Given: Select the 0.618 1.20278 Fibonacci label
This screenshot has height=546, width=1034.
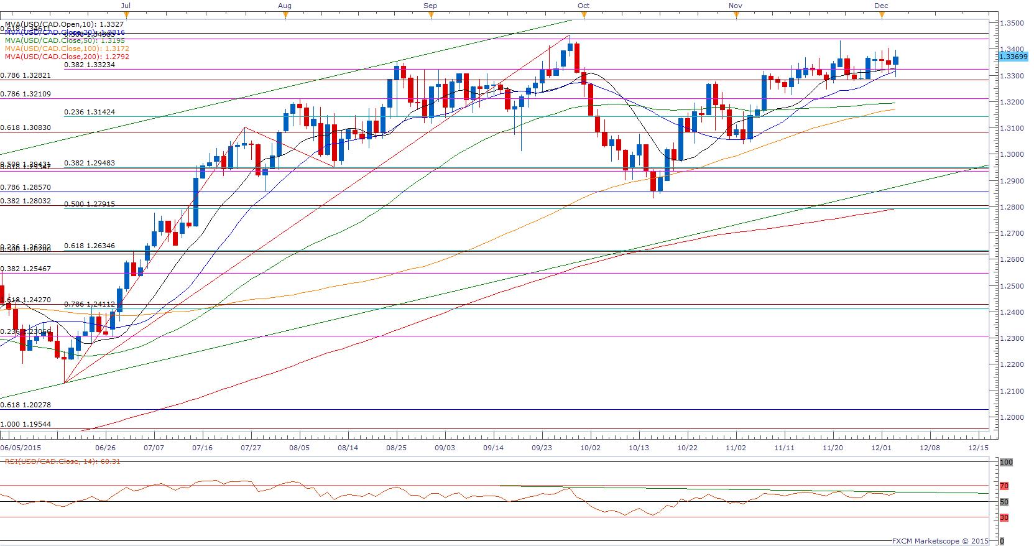Looking at the screenshot, I should (25, 405).
